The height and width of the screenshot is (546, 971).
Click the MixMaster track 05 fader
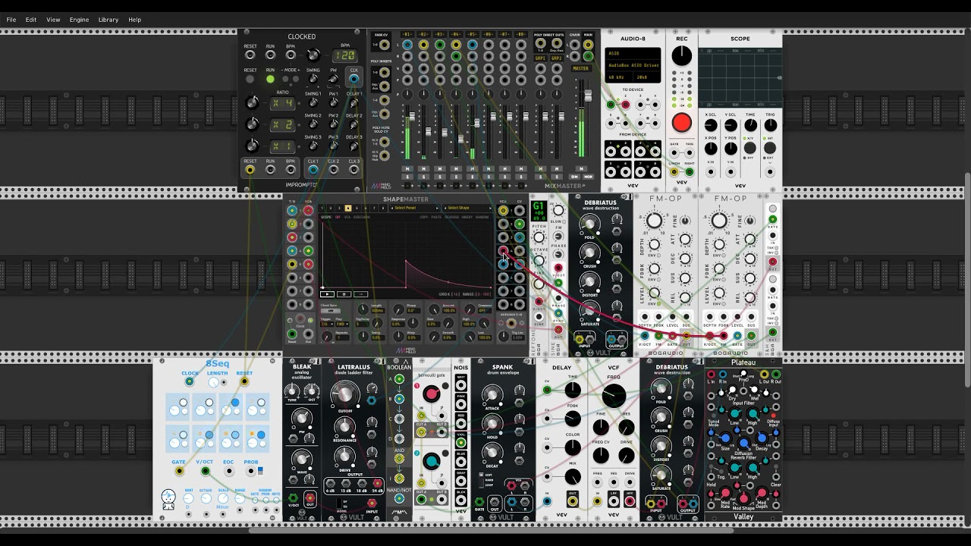478,121
